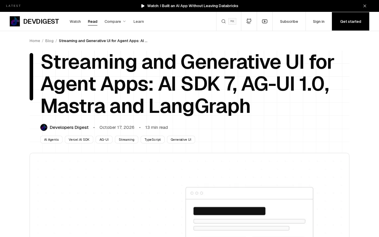Select the AG-UI tag
This screenshot has width=379, height=237.
[104, 140]
